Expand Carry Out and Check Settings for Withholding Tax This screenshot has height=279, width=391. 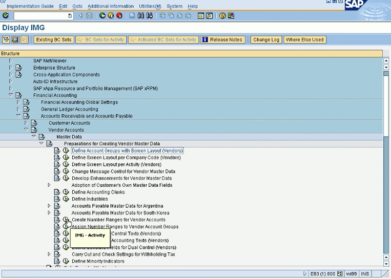coord(49,254)
